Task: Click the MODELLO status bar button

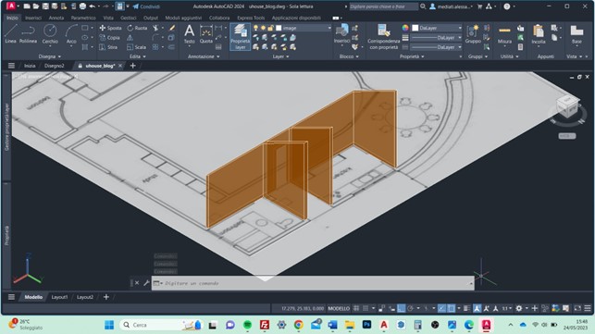Action: click(x=339, y=308)
